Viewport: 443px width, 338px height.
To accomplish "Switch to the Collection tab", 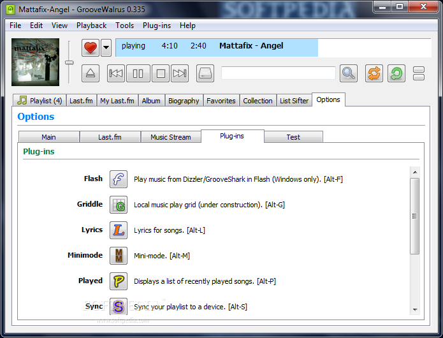I will coord(258,101).
